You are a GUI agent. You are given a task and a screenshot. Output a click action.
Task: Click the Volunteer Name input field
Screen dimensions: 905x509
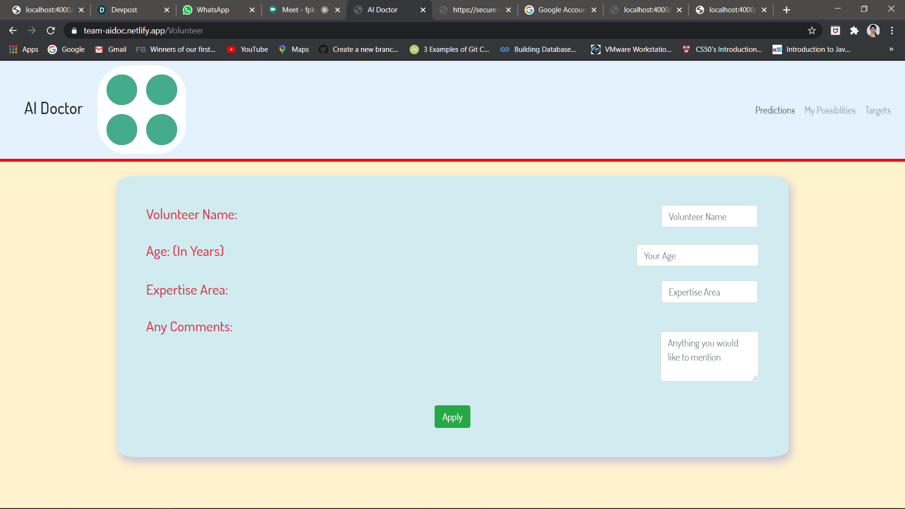tap(709, 217)
